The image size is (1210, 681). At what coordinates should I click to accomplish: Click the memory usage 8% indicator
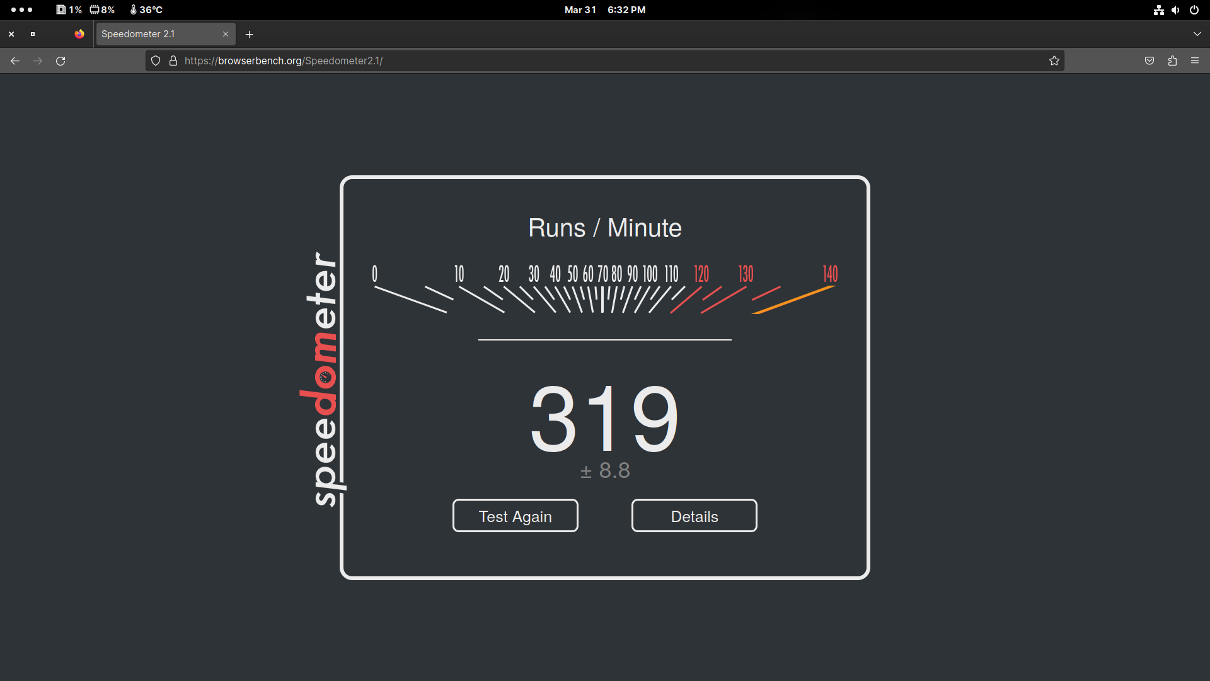pyautogui.click(x=102, y=10)
